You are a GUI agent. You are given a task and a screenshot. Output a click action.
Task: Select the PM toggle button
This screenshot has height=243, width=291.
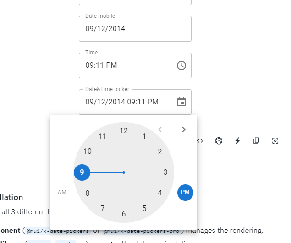(185, 192)
